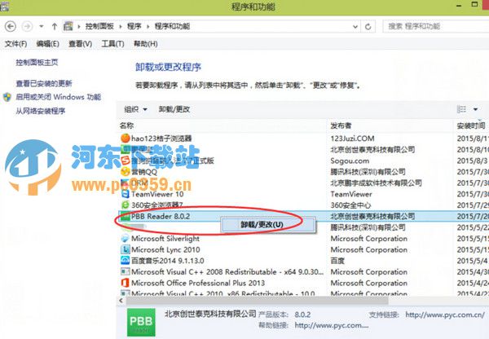Click the TeamViewer 10 icon
Viewport: 489px width, 339px height.
click(125, 194)
